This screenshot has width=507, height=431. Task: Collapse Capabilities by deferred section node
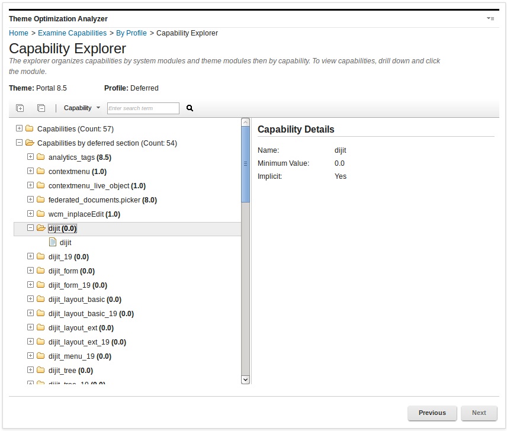coord(19,143)
